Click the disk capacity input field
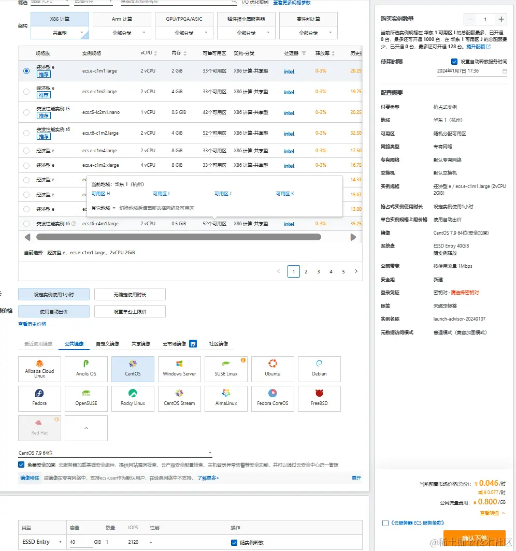This screenshot has height=551, width=516. tap(81, 542)
